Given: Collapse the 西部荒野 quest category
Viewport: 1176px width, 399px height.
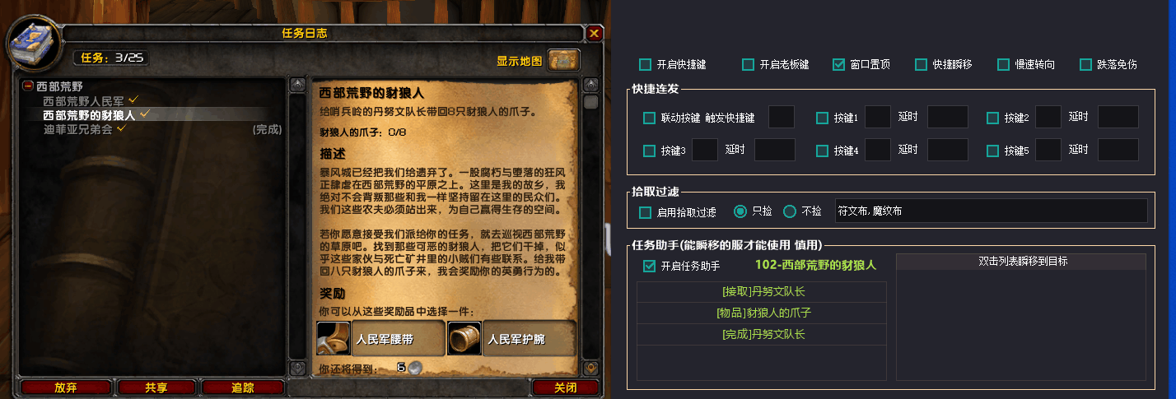Looking at the screenshot, I should pyautogui.click(x=28, y=86).
